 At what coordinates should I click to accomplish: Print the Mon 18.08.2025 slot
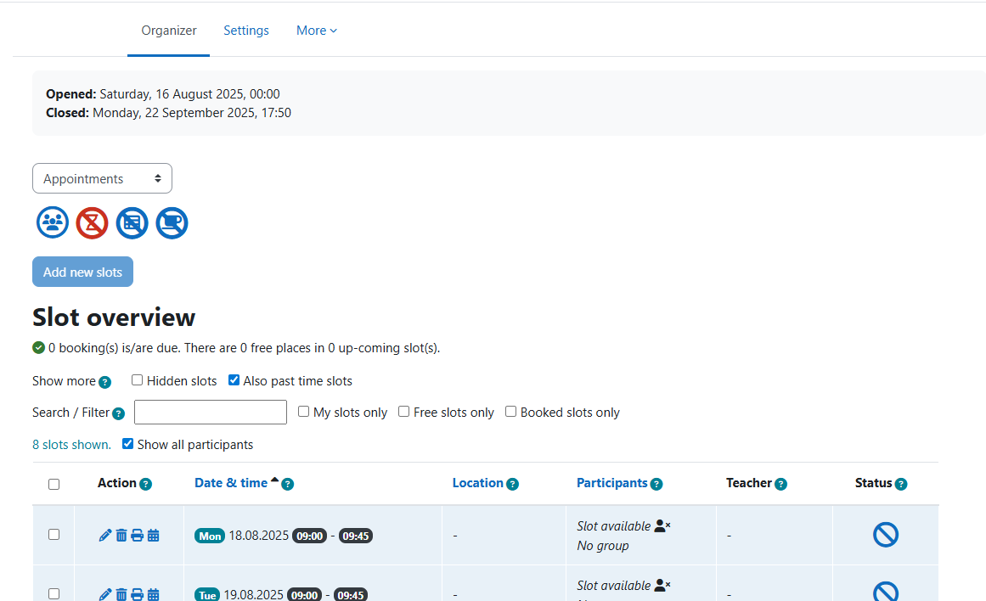tap(137, 536)
